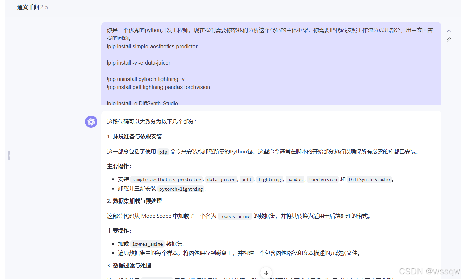Click the heading 3. 数据过滤与处理
Image resolution: width=461 pixels, height=279 pixels.
129,265
